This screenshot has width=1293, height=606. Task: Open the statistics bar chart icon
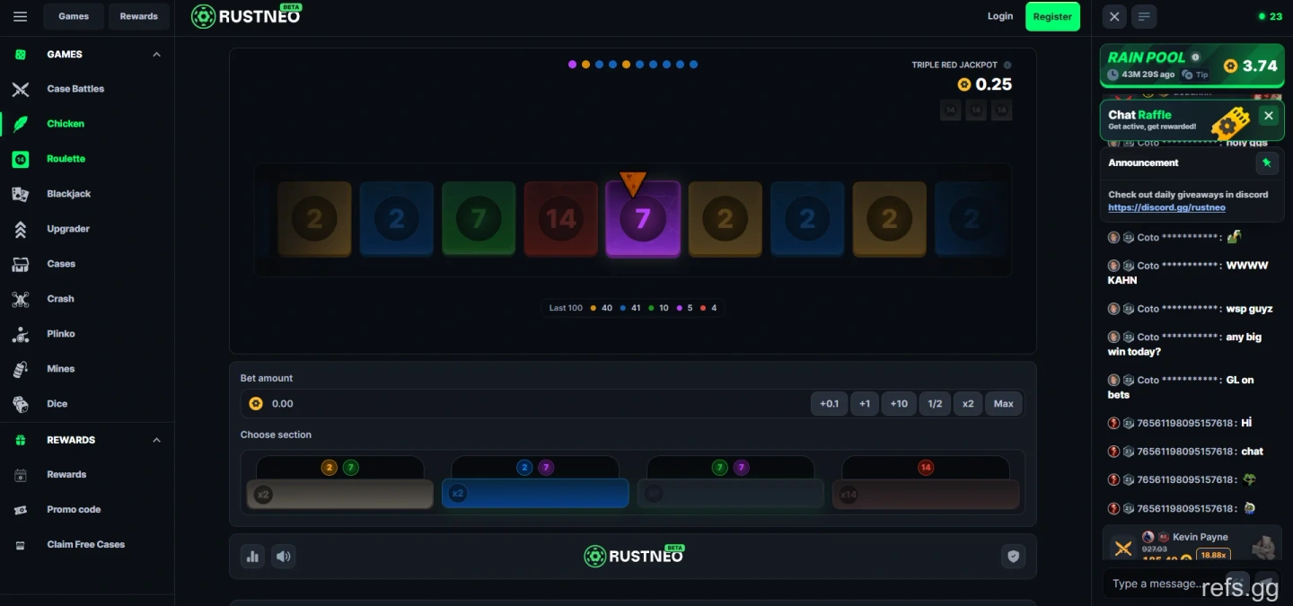tap(252, 557)
